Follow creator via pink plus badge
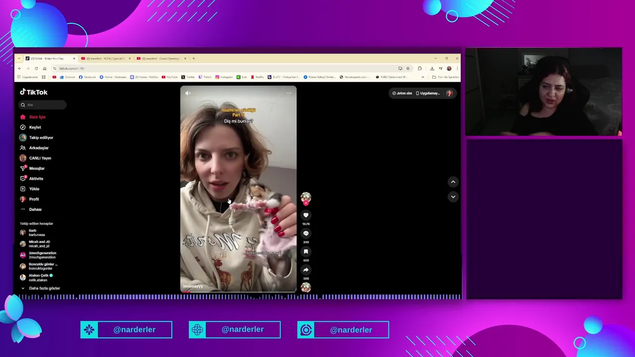635x357 pixels. tap(306, 203)
